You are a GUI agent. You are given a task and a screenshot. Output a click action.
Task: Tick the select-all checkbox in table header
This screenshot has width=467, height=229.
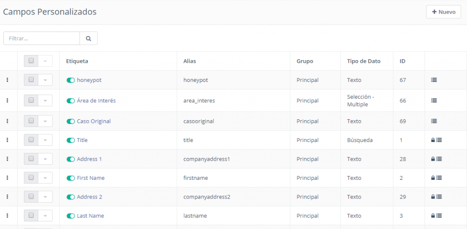(31, 61)
